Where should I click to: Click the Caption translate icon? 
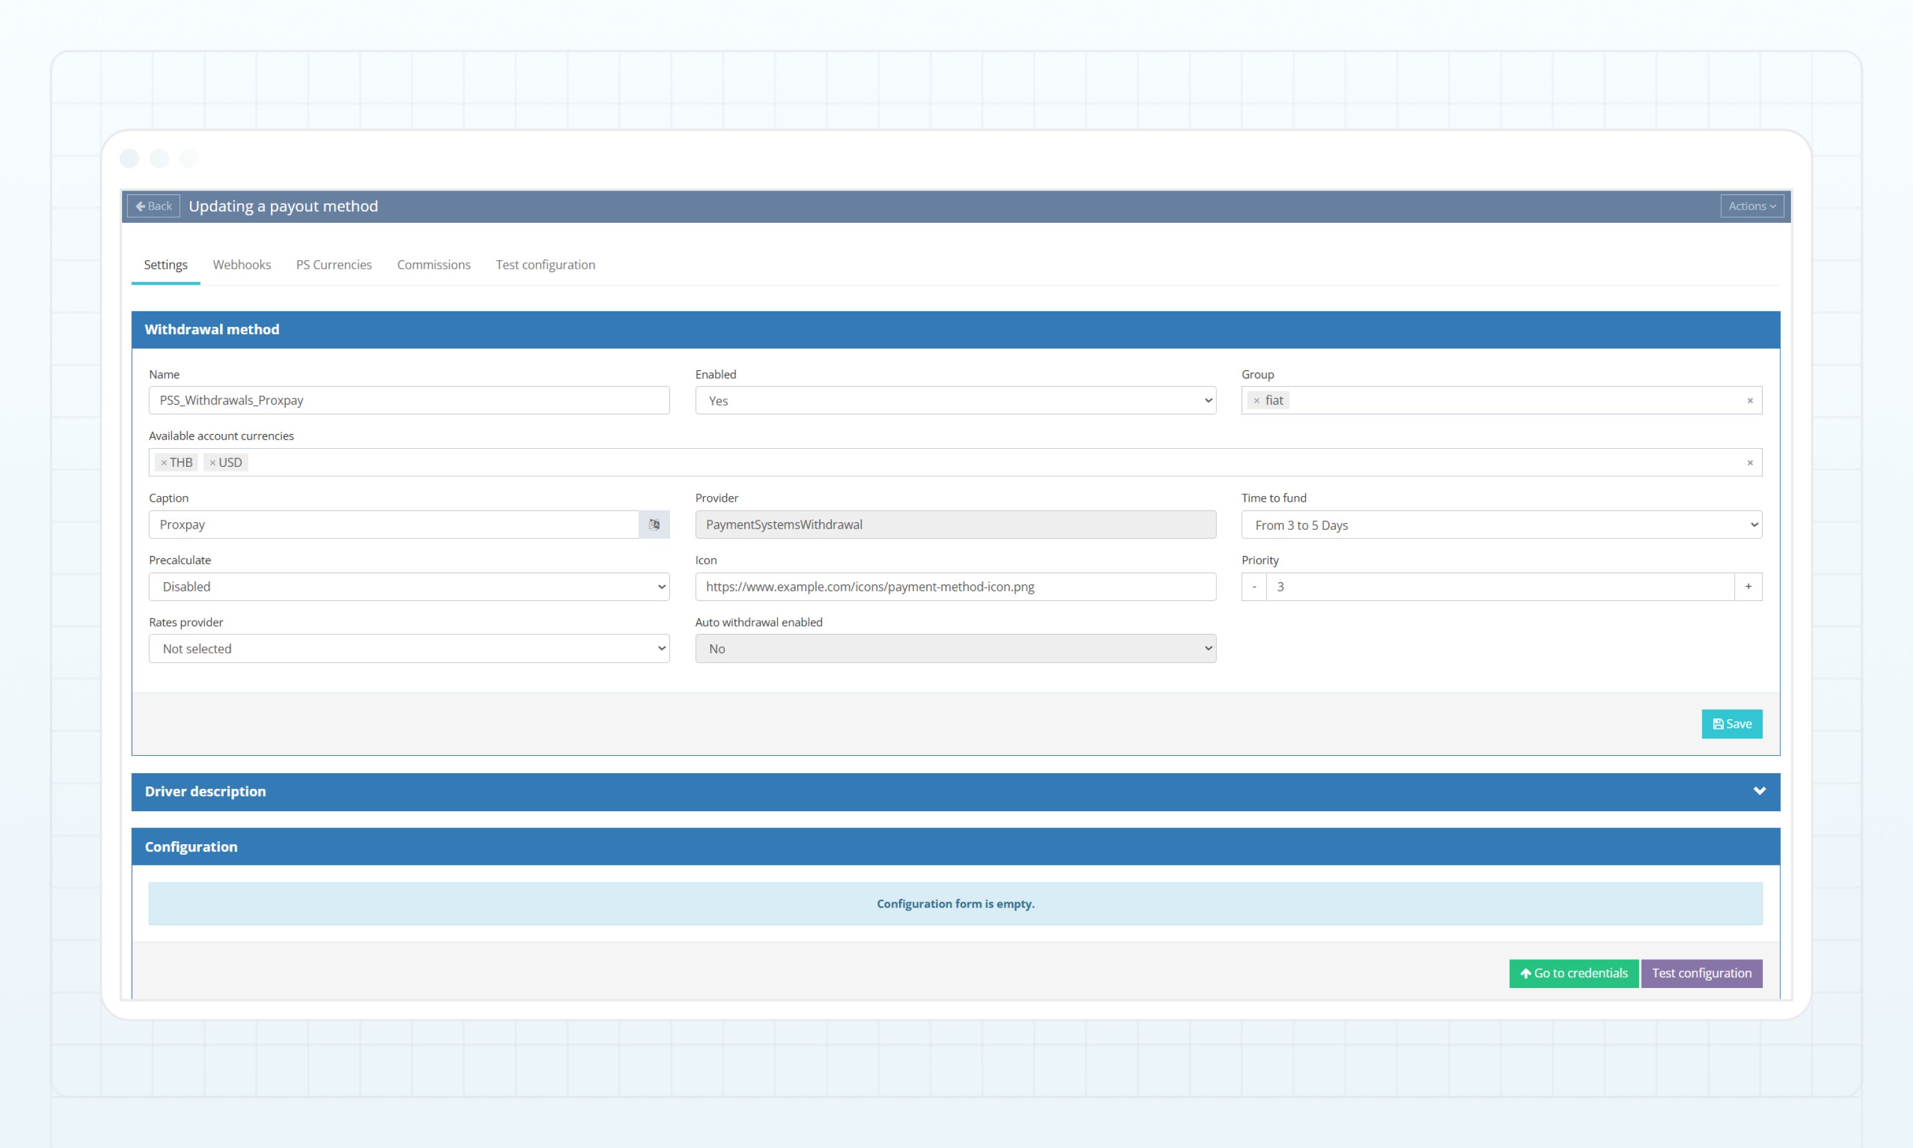pyautogui.click(x=654, y=524)
